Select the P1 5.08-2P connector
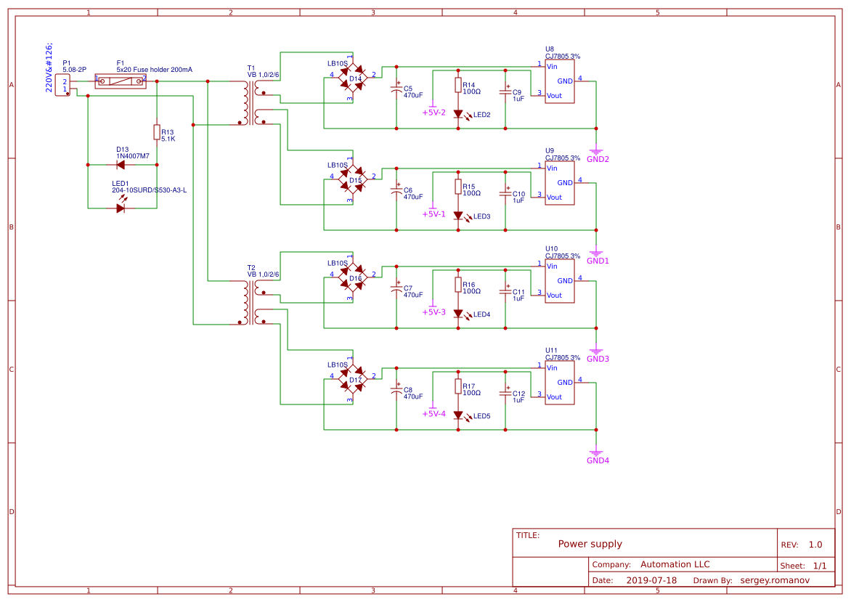The image size is (851, 602). point(64,85)
